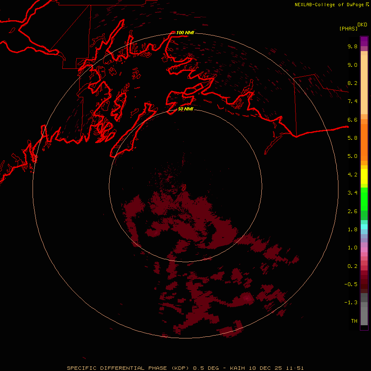The height and width of the screenshot is (371, 371).
Task: Click the 1.0 value on the color scale
Action: click(x=352, y=248)
